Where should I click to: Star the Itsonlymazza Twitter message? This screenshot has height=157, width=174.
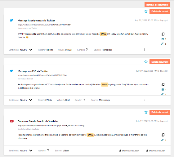point(146,11)
